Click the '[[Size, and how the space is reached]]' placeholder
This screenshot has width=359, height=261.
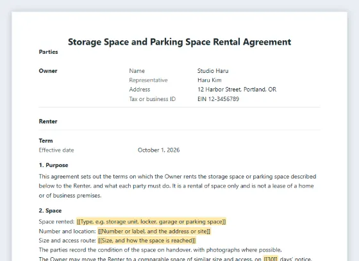click(x=147, y=241)
